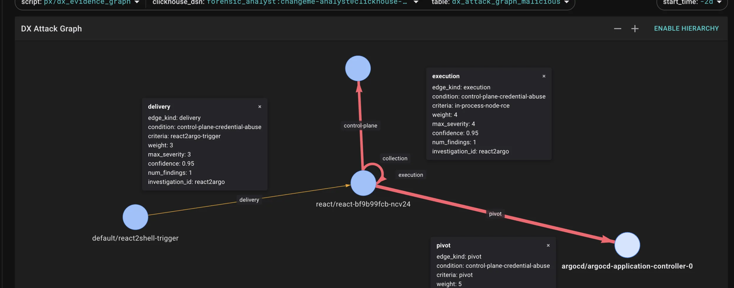Image resolution: width=734 pixels, height=288 pixels.
Task: Zoom out the attack graph with the minus icon
Action: [617, 29]
